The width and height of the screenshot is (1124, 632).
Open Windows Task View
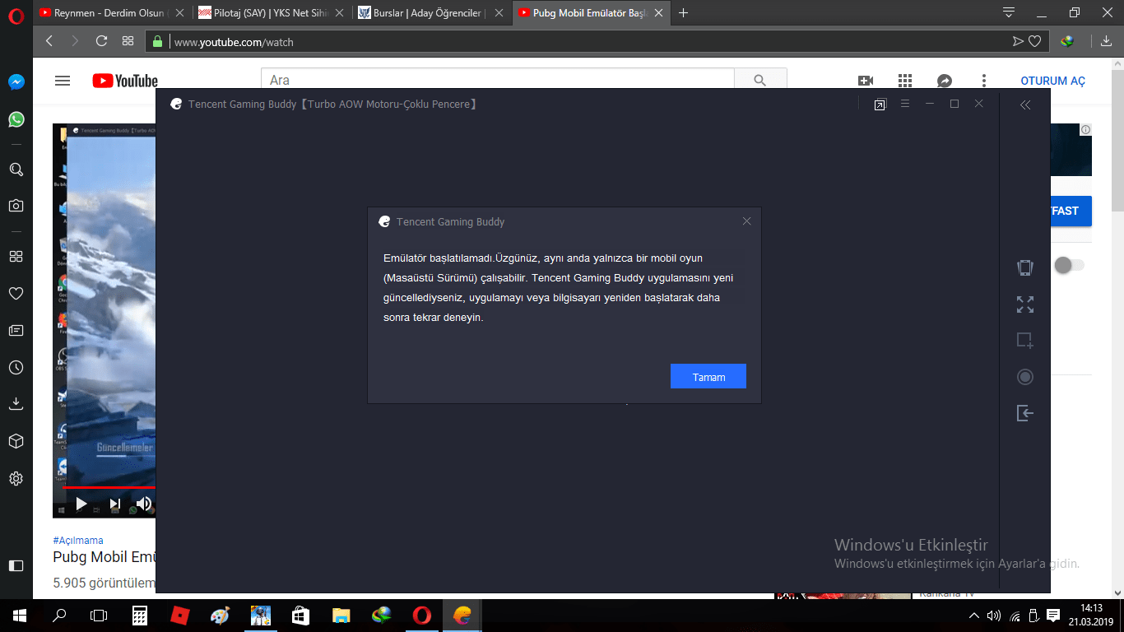pos(99,616)
